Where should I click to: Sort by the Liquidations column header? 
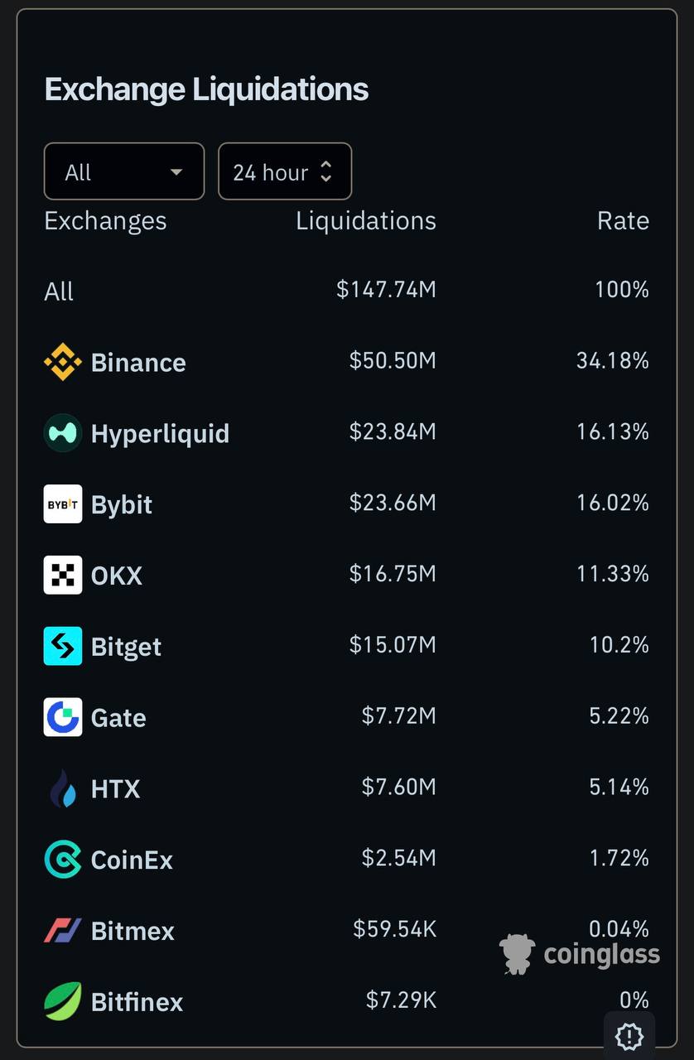366,220
